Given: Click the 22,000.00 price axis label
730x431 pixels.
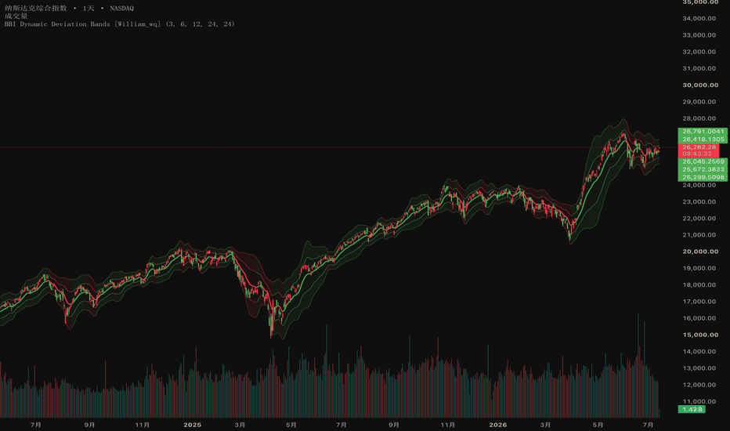Looking at the screenshot, I should click(699, 219).
